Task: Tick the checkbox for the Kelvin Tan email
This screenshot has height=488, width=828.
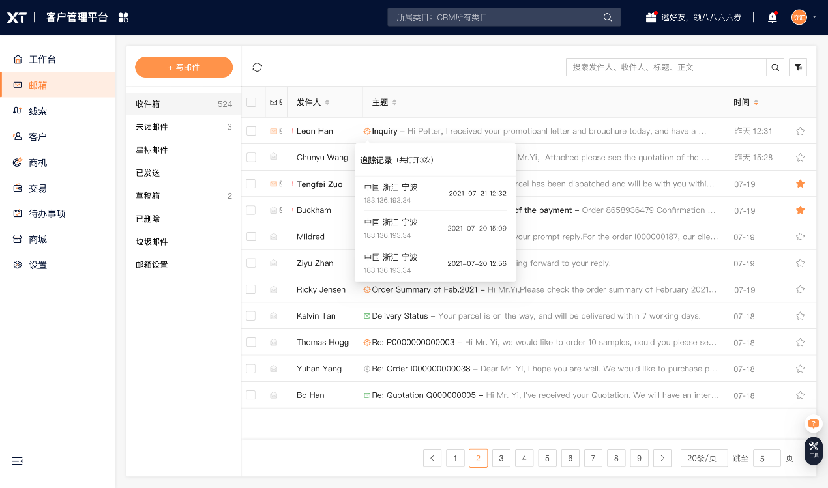Action: tap(251, 316)
